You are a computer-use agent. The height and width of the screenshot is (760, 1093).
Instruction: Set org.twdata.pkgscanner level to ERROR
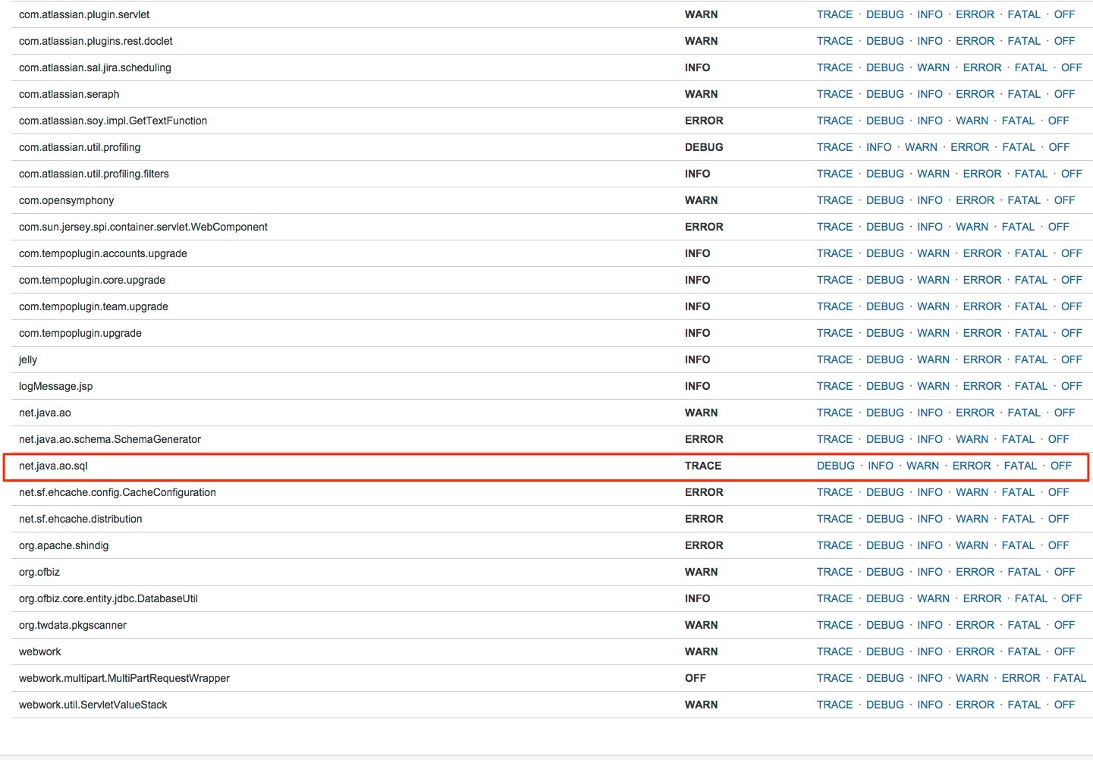975,625
